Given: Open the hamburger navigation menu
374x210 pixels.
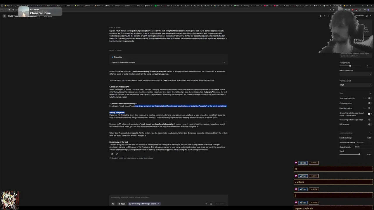Looking at the screenshot, I should tap(4, 16).
